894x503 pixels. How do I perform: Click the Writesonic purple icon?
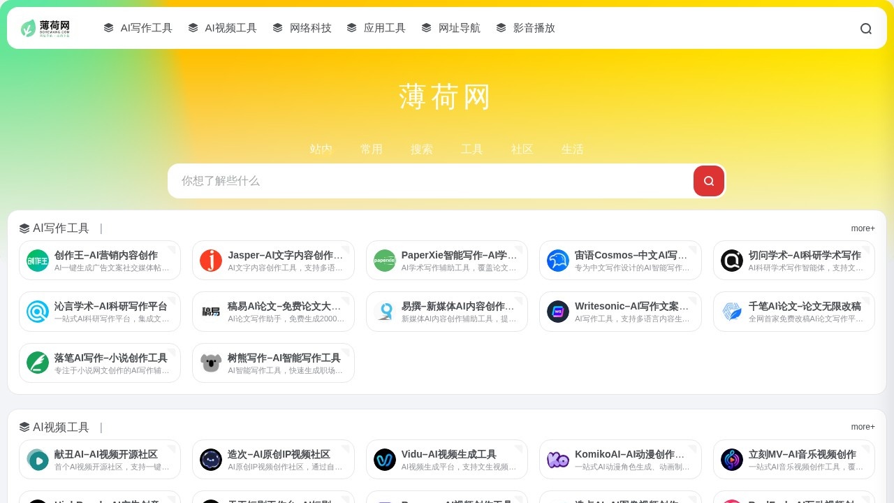pos(558,312)
